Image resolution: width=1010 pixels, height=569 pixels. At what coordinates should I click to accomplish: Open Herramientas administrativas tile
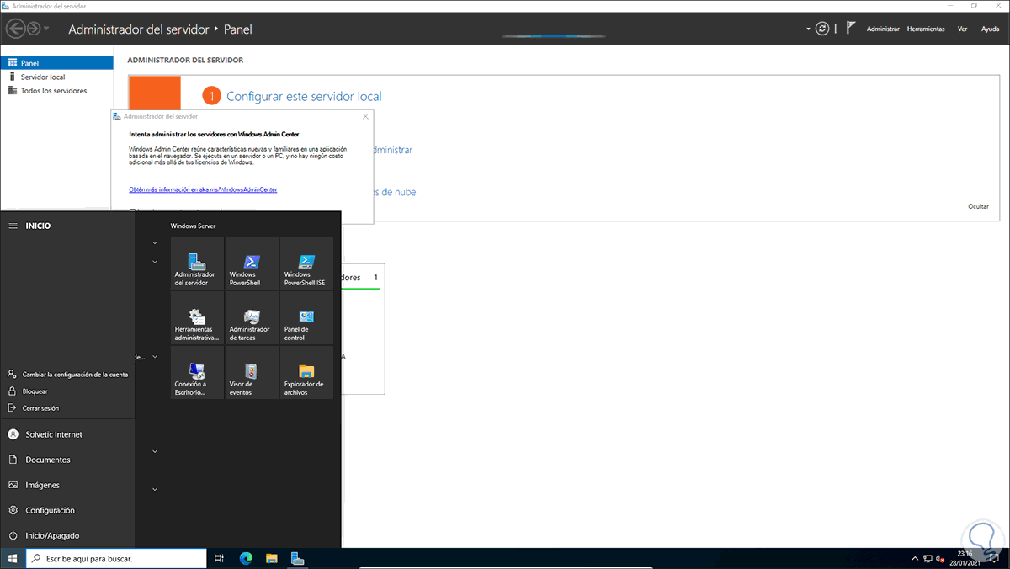click(197, 318)
